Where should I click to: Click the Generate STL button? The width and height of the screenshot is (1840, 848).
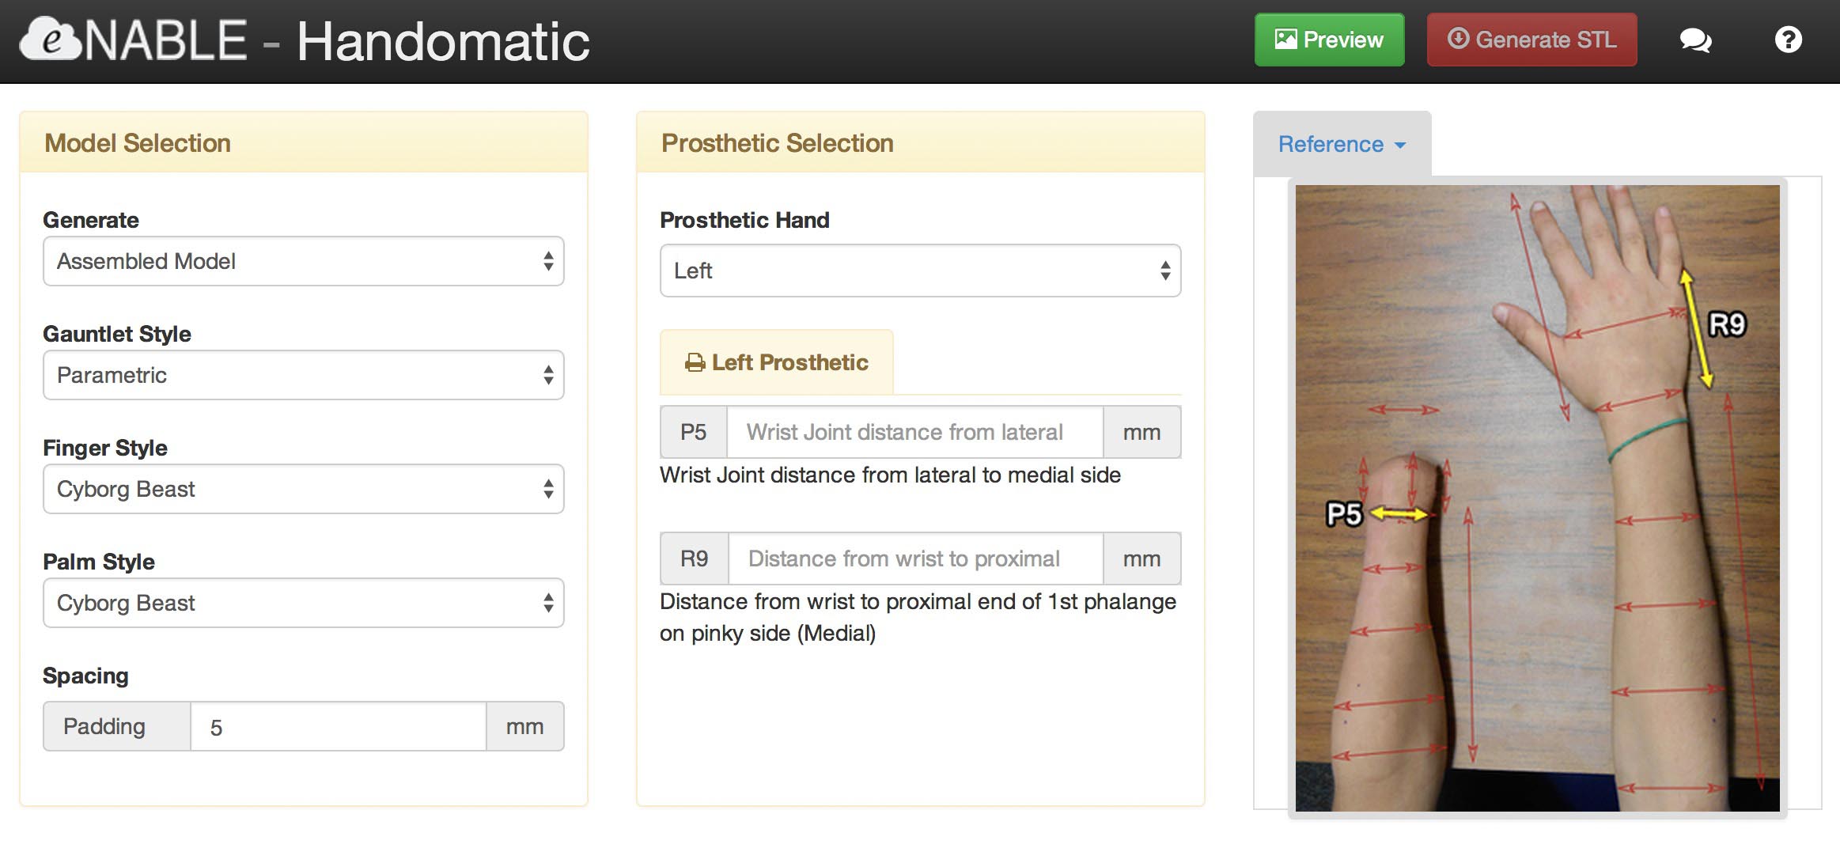click(1531, 40)
